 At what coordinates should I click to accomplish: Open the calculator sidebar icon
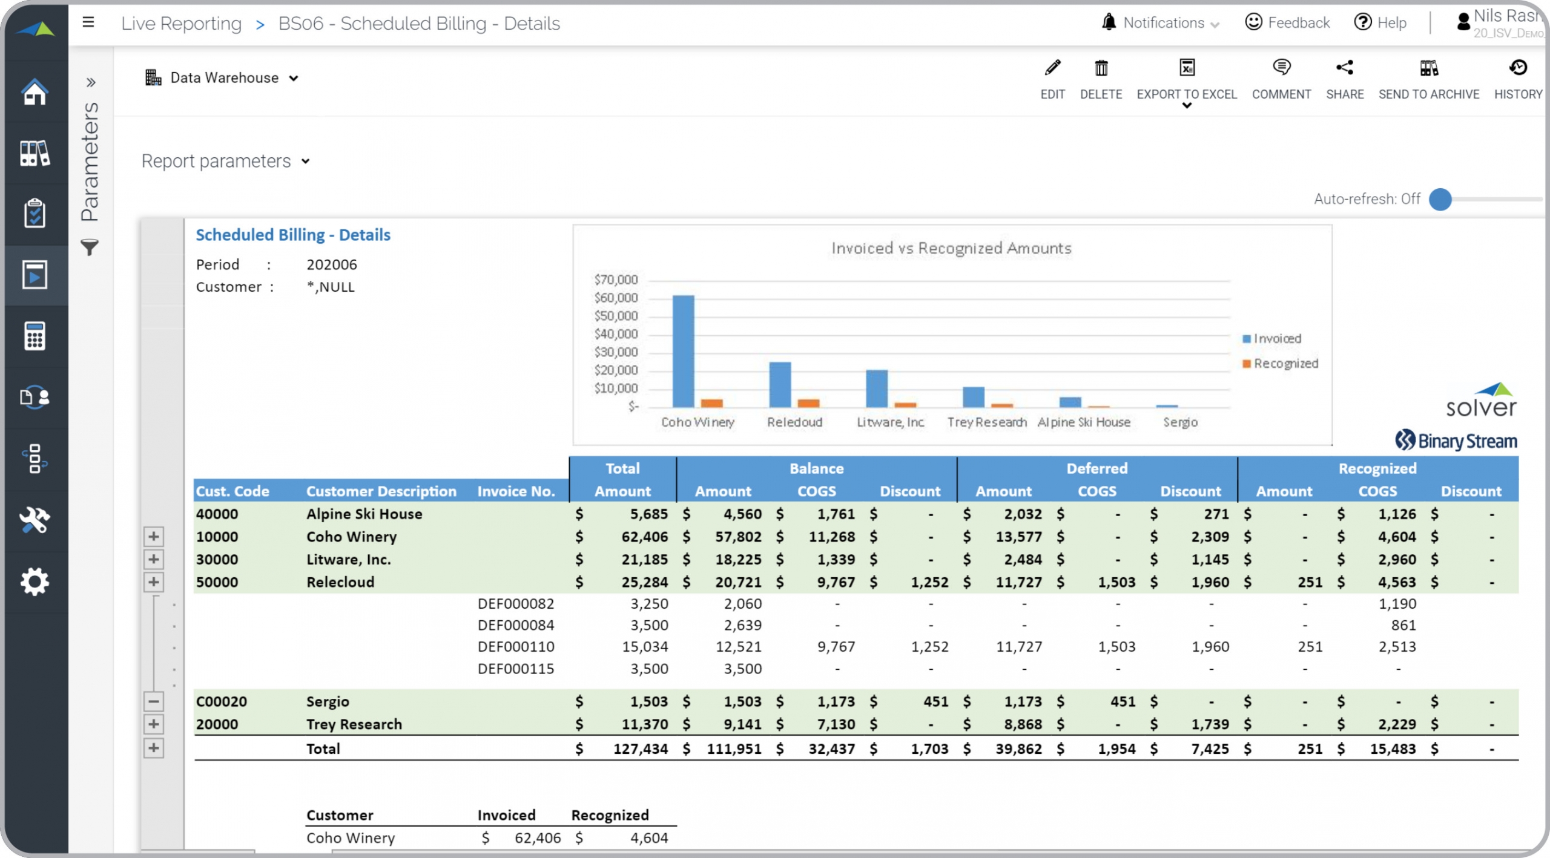pos(35,336)
